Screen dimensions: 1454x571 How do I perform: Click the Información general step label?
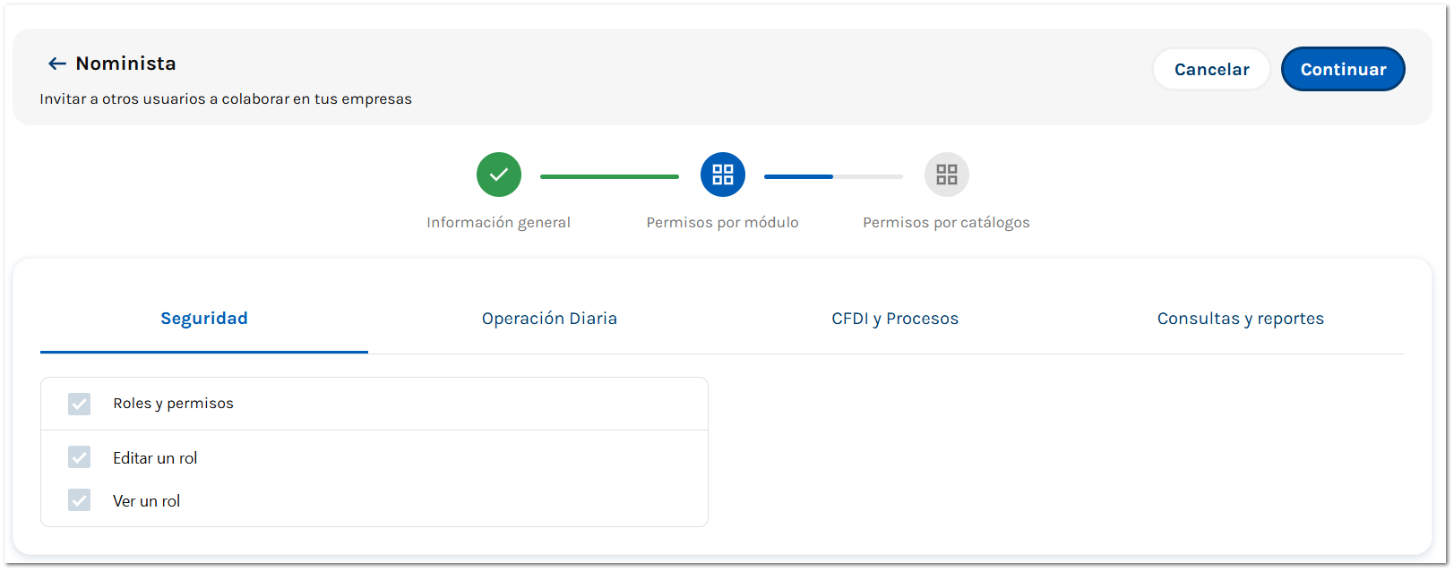498,223
